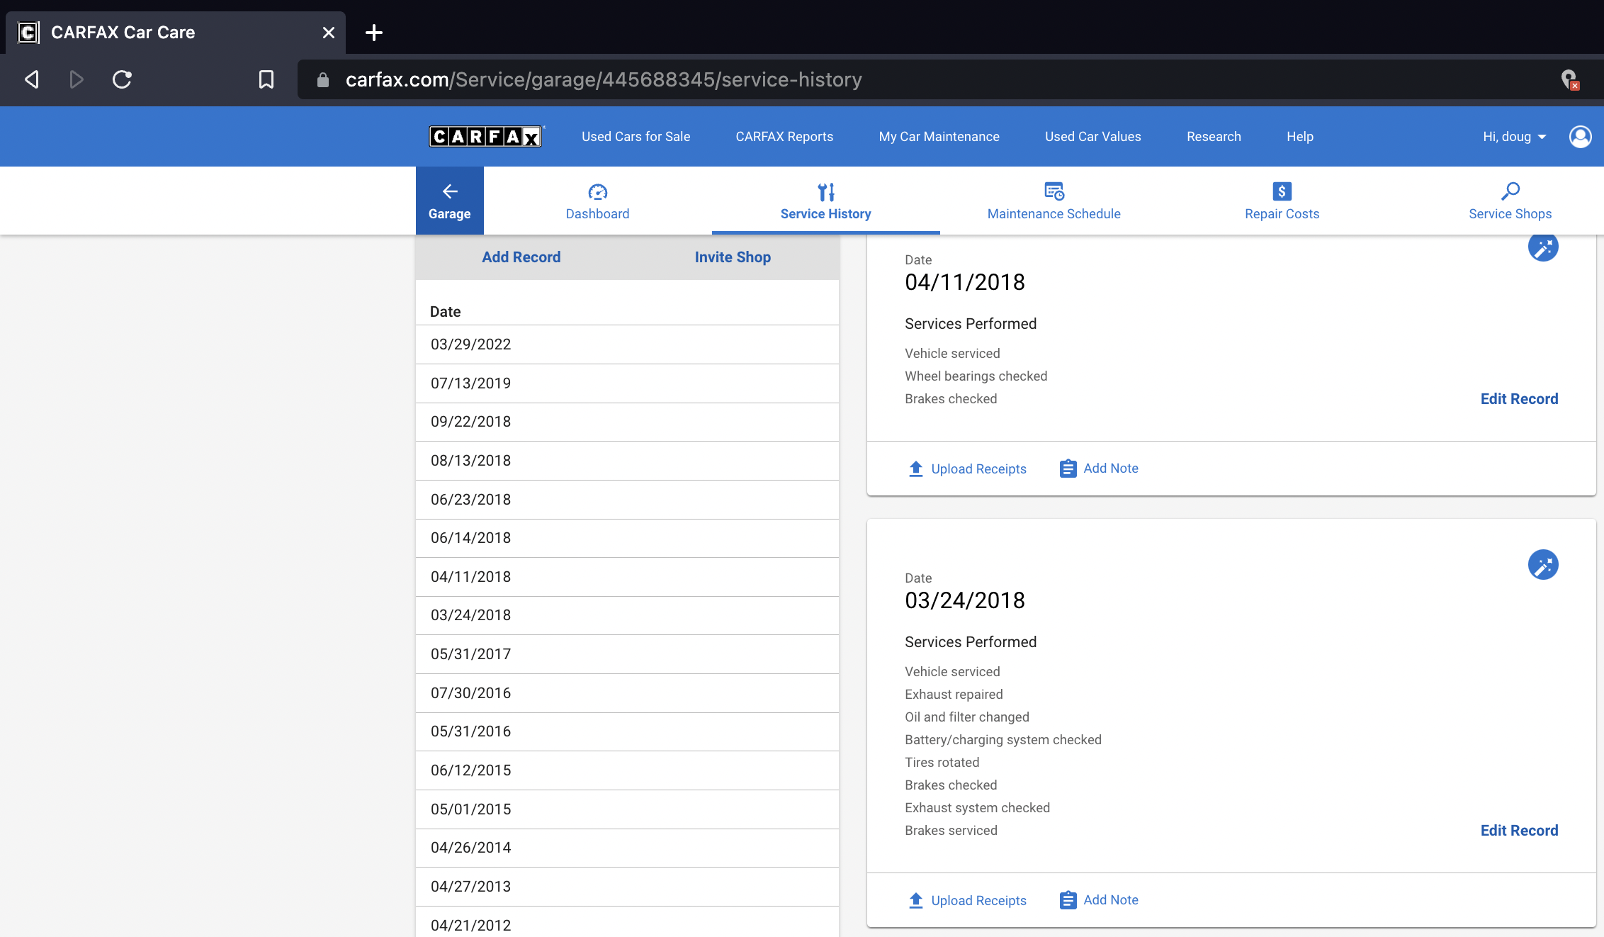Select the 03/29/2022 date row
This screenshot has width=1604, height=937.
coord(627,344)
